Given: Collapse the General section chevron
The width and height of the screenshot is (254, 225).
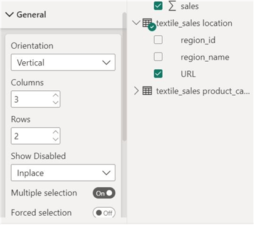Looking at the screenshot, I should pos(9,15).
